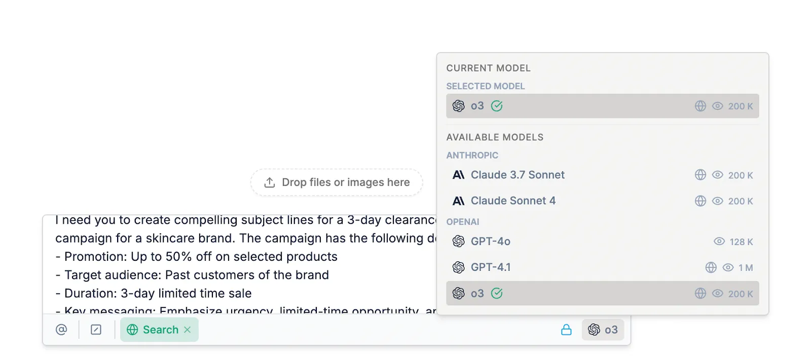Click eye icon on Claude 3.7 Sonnet row

click(x=718, y=175)
